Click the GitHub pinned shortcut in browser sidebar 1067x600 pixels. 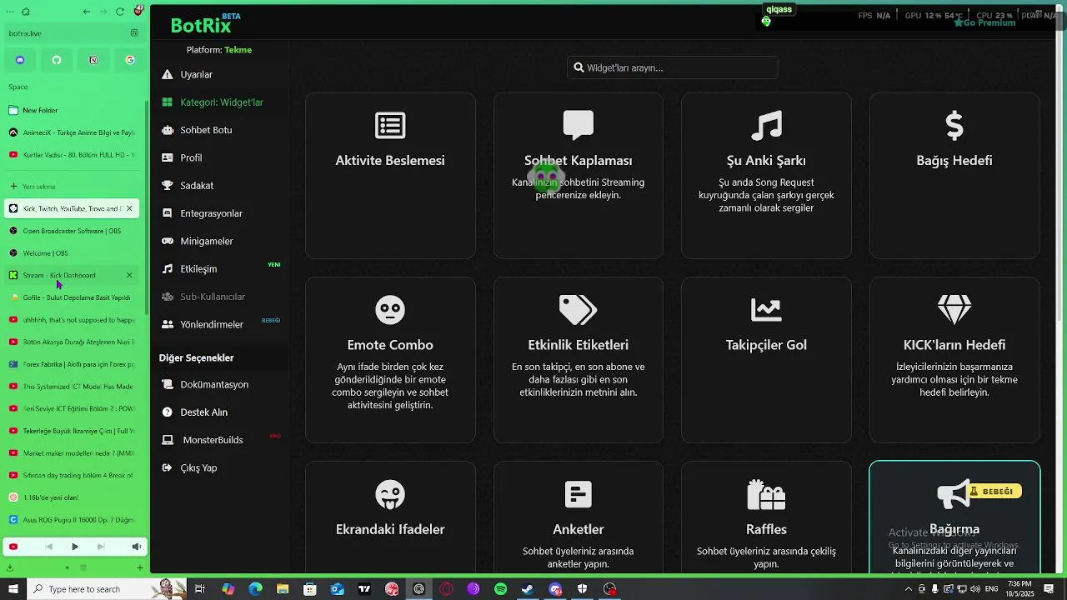pyautogui.click(x=57, y=60)
